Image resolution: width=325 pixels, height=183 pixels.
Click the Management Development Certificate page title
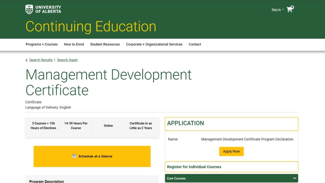(x=108, y=82)
